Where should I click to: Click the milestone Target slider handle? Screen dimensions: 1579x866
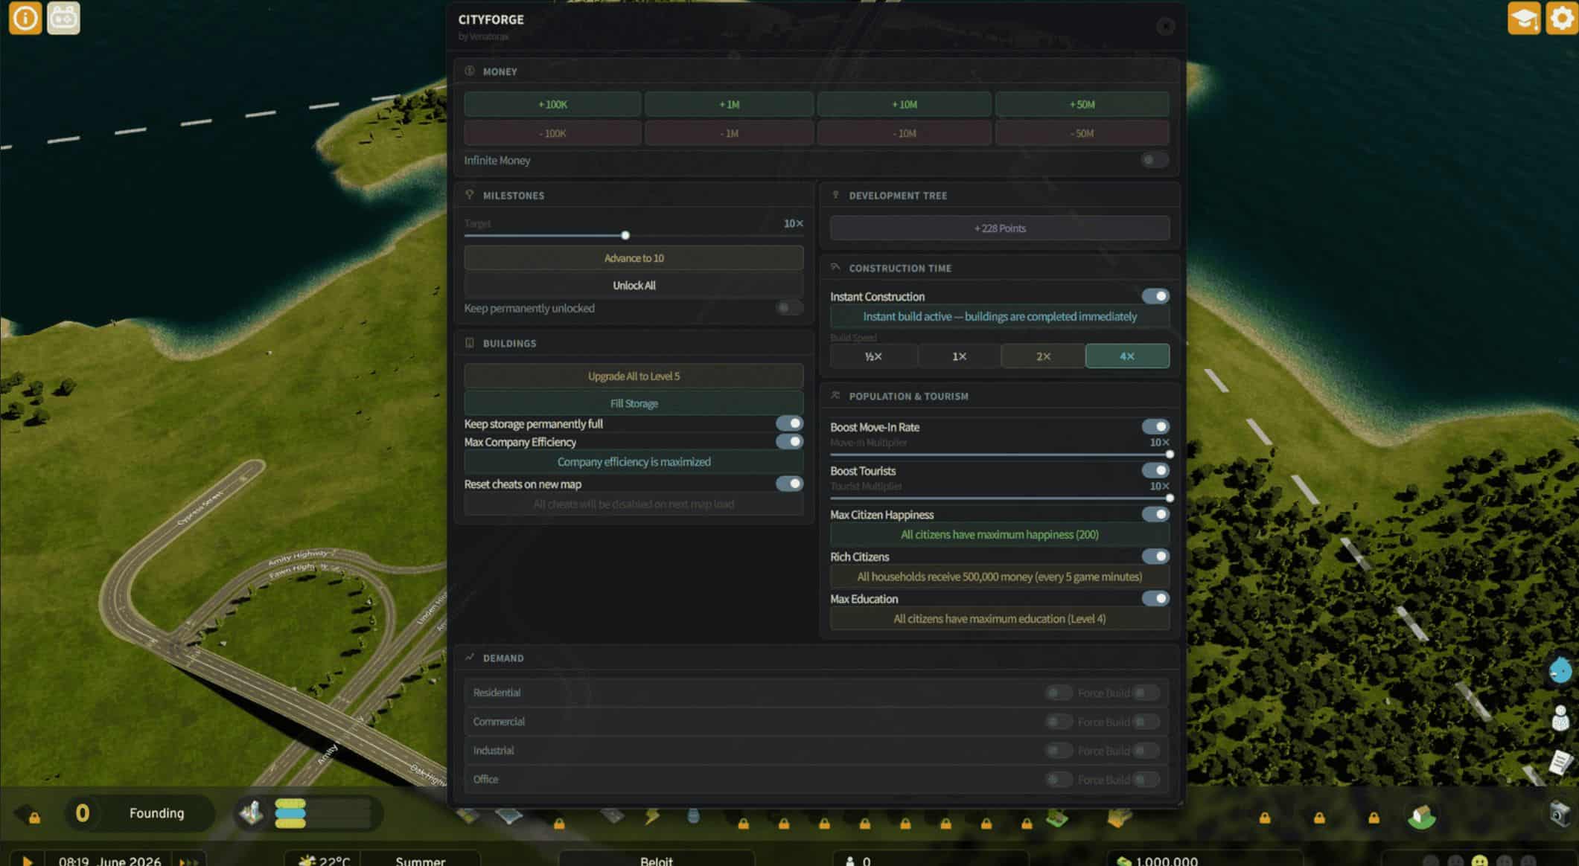[625, 235]
